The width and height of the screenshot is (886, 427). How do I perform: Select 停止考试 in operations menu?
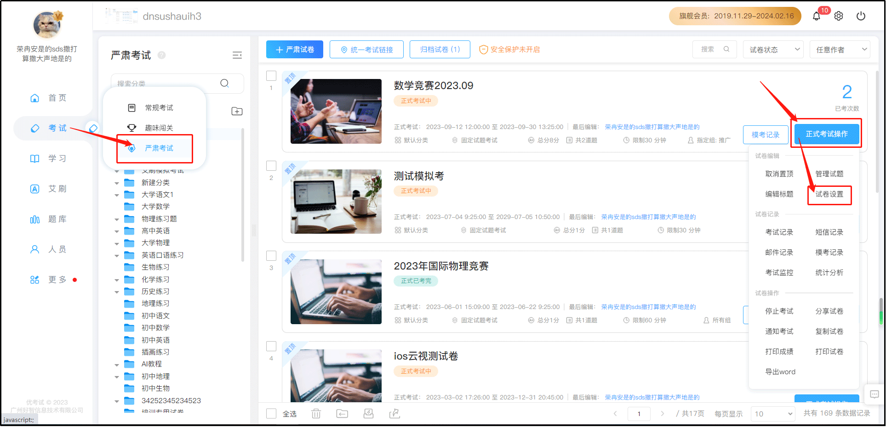coord(779,311)
